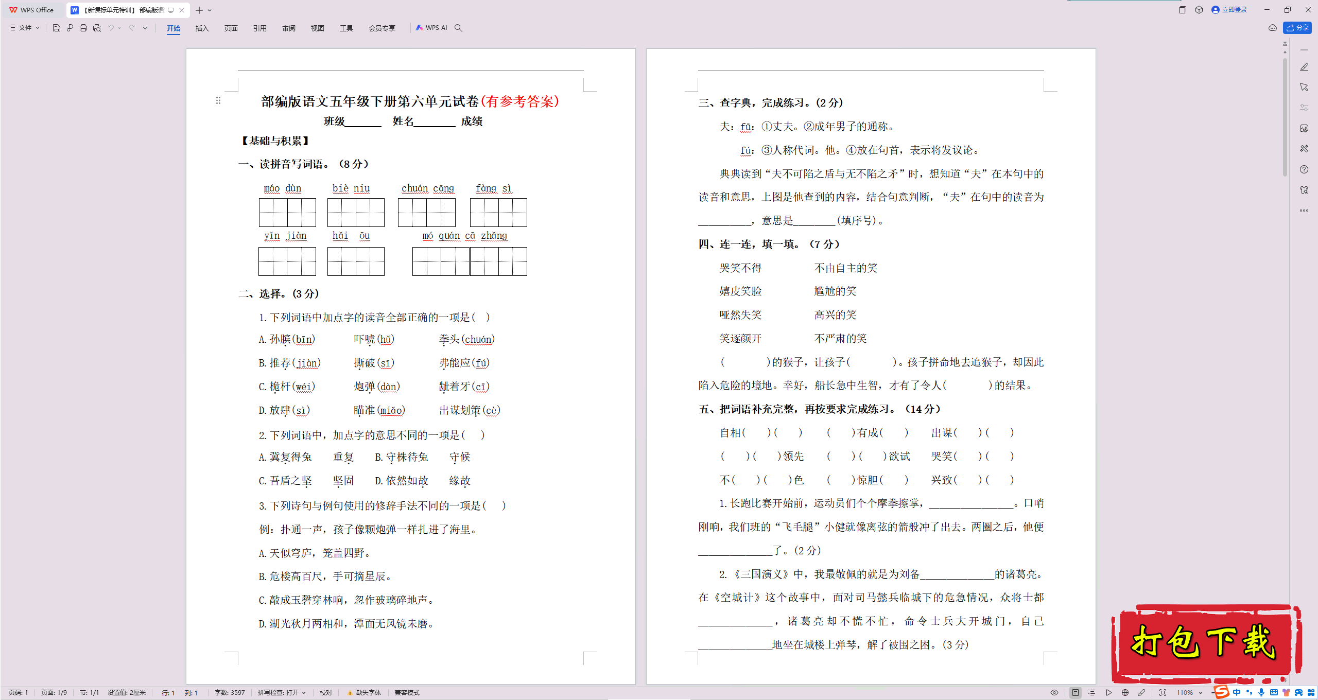Click the vertical scrollbar thumb

(1285, 117)
